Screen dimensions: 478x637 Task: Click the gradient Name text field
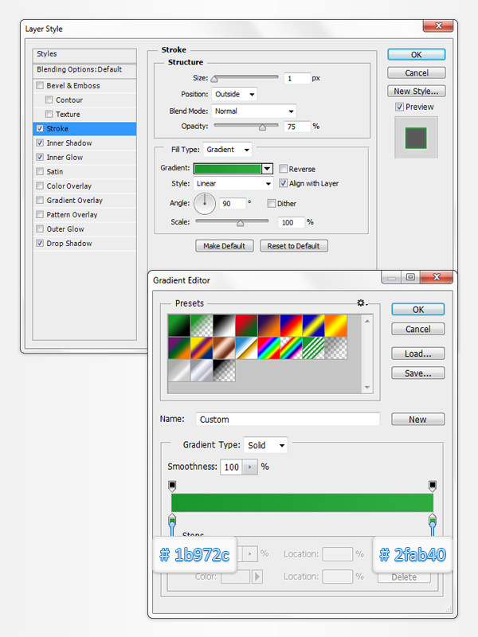point(287,420)
